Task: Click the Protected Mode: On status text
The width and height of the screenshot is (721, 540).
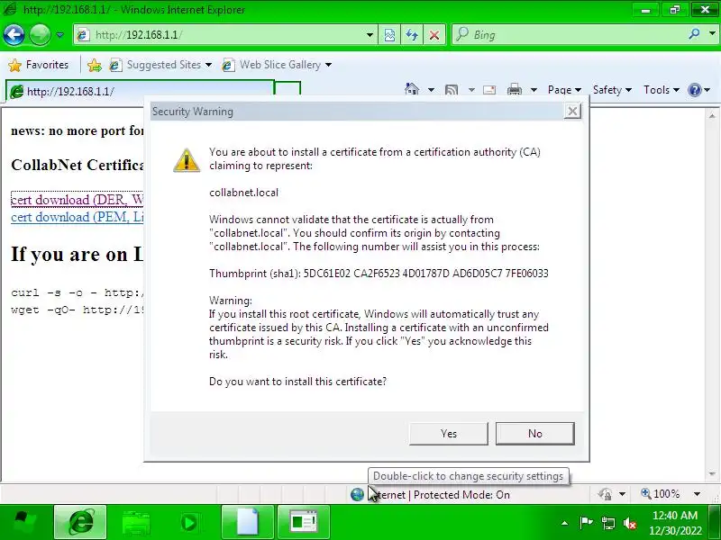Action: (x=461, y=494)
